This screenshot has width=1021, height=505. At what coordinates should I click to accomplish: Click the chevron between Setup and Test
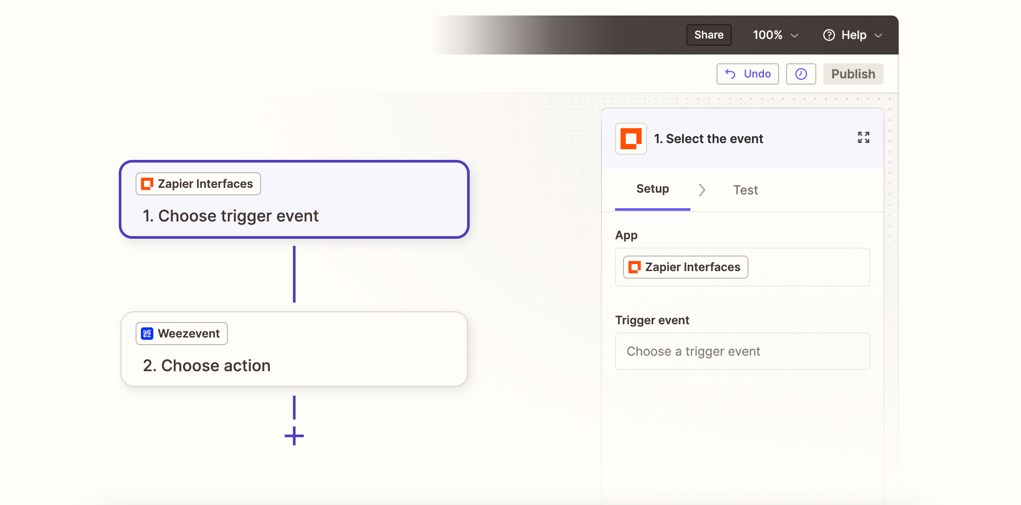[701, 190]
